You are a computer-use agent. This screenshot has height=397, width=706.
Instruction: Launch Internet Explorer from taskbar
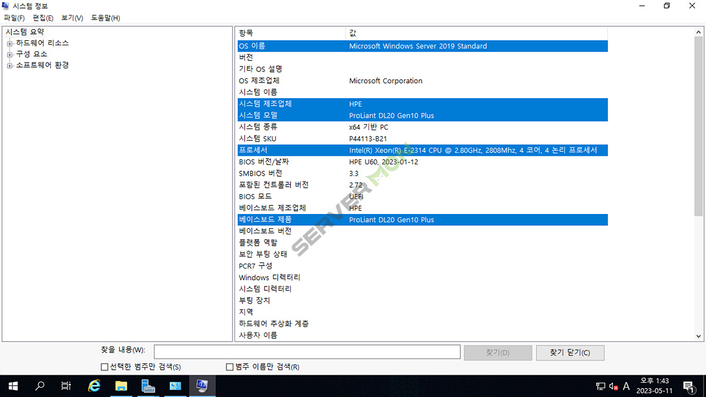pyautogui.click(x=94, y=386)
